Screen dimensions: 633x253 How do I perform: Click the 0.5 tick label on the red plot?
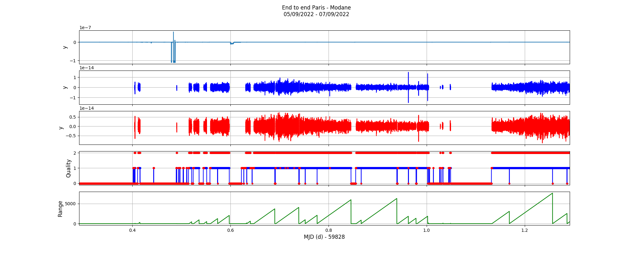[x=72, y=117]
